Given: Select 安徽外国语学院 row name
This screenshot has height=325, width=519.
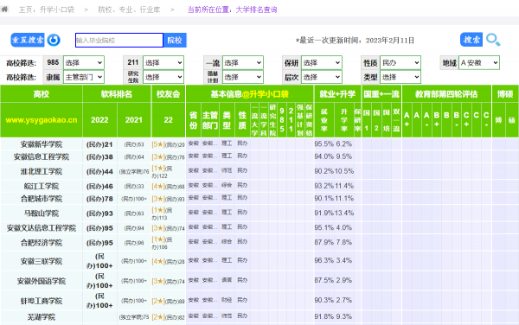Looking at the screenshot, I should (x=42, y=281).
